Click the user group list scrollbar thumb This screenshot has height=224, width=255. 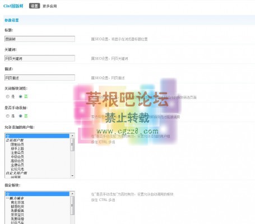72,144
